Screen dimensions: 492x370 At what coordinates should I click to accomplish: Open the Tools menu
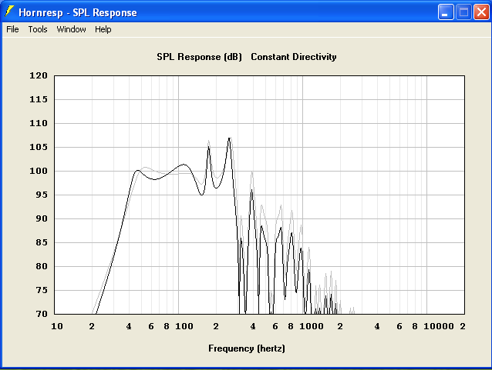pos(38,29)
